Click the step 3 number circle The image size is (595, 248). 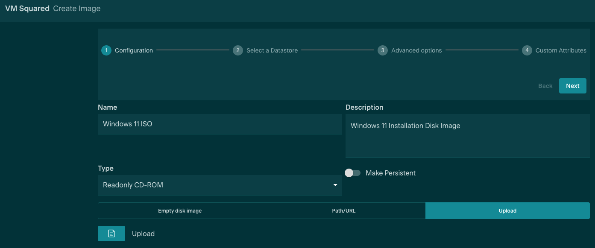pos(382,50)
